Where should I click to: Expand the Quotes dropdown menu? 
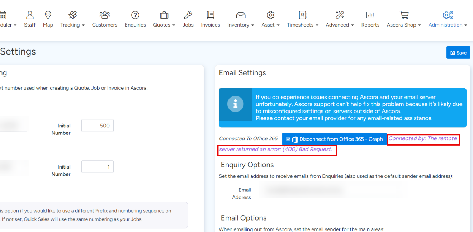[x=164, y=25]
